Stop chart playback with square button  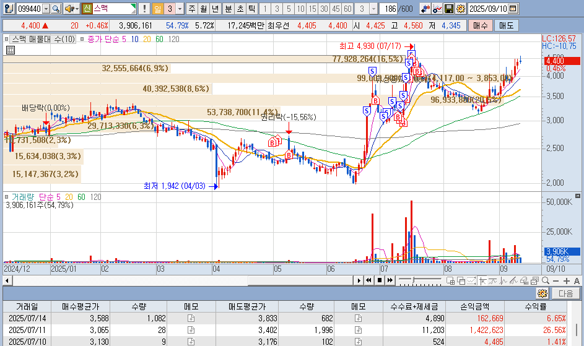pyautogui.click(x=379, y=280)
